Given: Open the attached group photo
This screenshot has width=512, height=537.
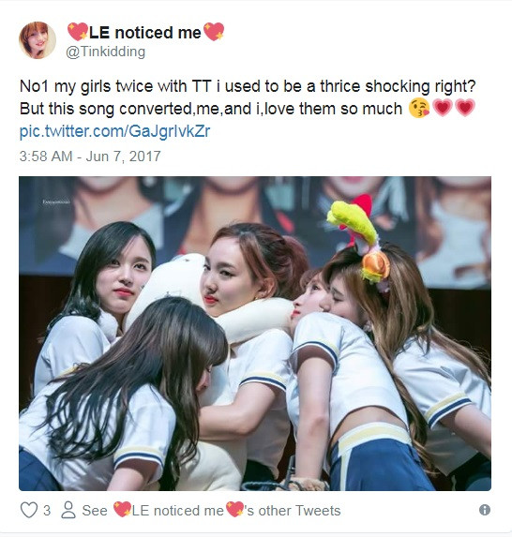Looking at the screenshot, I should tap(255, 334).
